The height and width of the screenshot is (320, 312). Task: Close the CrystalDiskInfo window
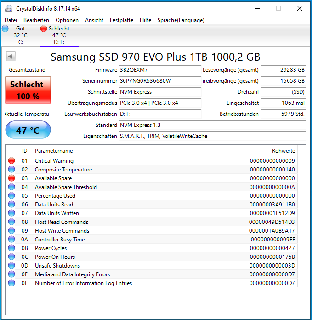click(x=299, y=8)
